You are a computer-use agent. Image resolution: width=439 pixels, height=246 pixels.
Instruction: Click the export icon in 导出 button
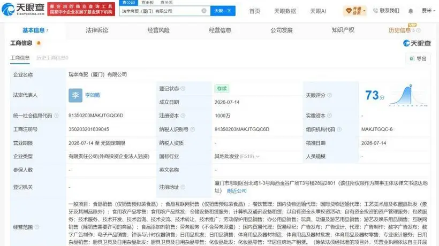coord(412,58)
